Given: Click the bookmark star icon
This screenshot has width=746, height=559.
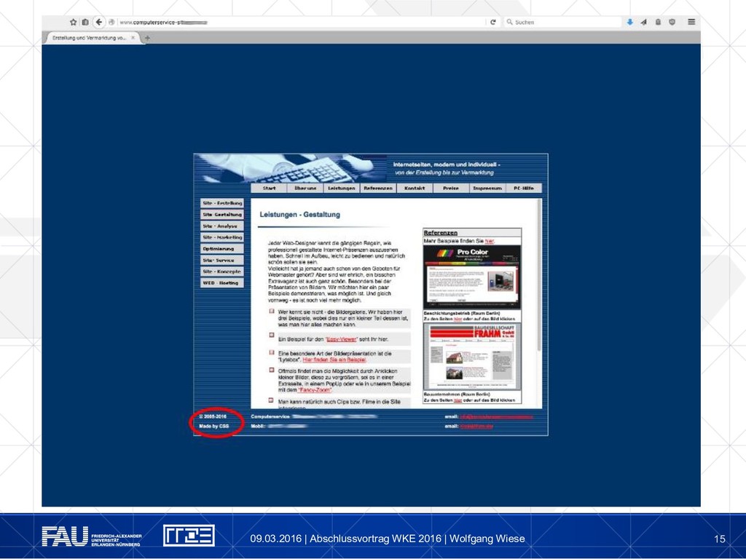Looking at the screenshot, I should coord(73,22).
